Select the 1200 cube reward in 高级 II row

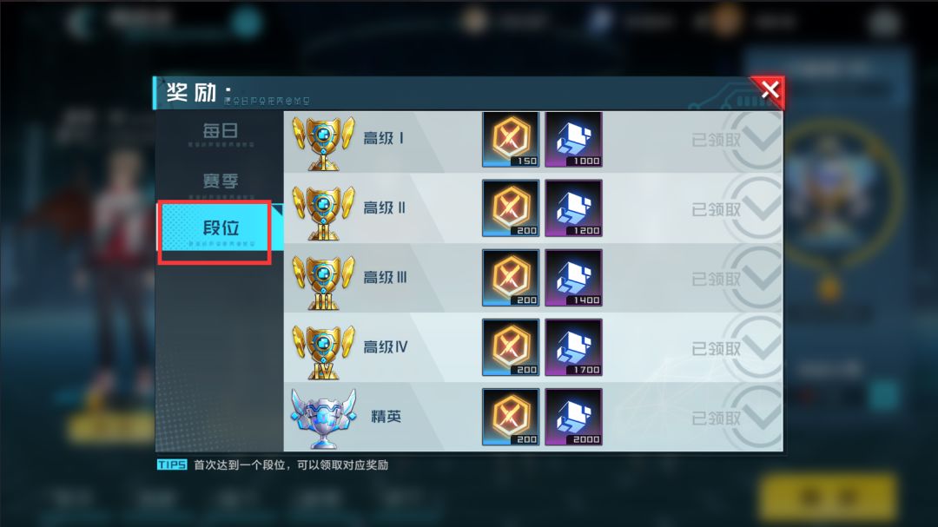(573, 208)
